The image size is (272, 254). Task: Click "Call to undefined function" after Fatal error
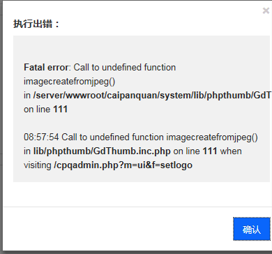click(x=125, y=68)
